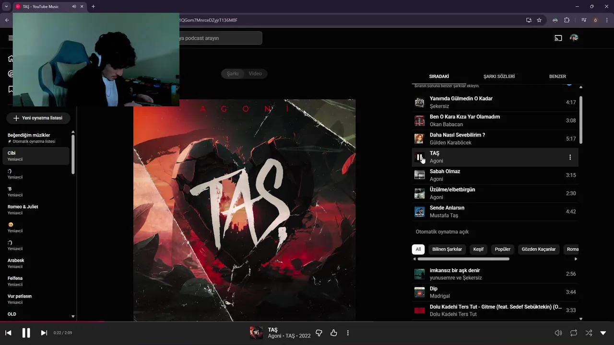Click the install app icon in address bar
Image resolution: width=614 pixels, height=345 pixels.
point(529,20)
